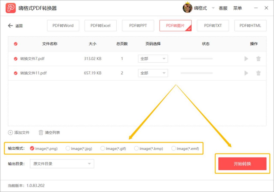Click the 操作 column header
This screenshot has height=192, width=274.
pos(254,44)
